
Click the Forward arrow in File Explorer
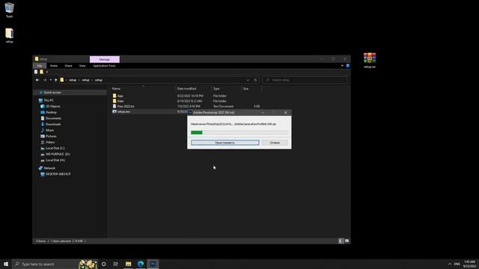click(45, 80)
